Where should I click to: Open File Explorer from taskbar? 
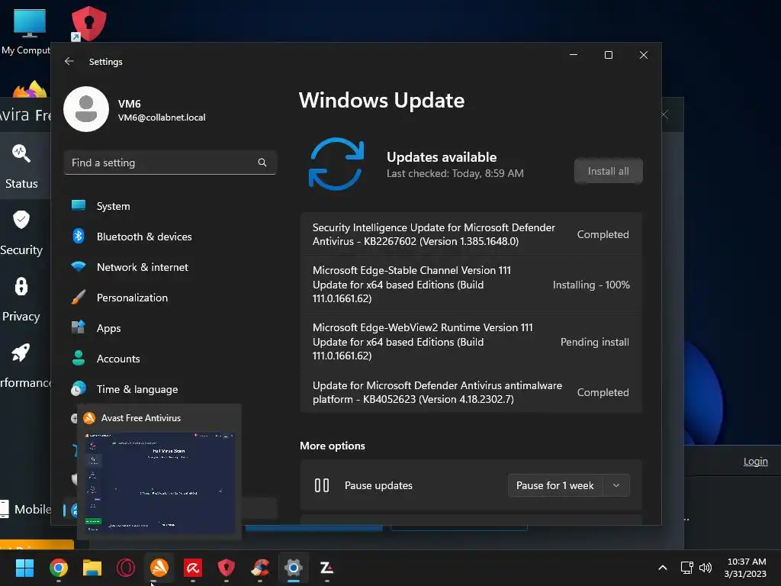pyautogui.click(x=92, y=568)
